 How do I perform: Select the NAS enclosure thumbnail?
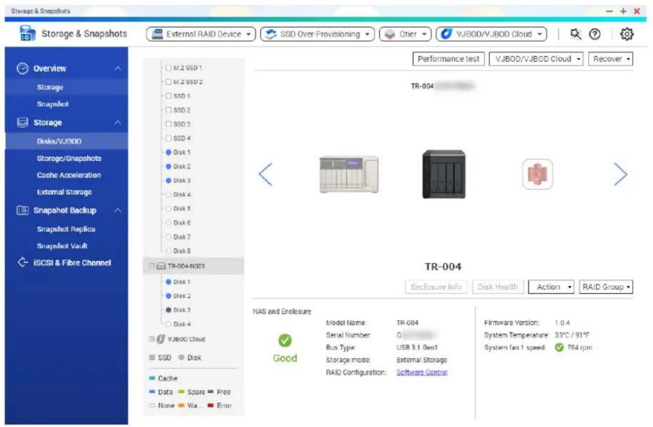pos(349,174)
